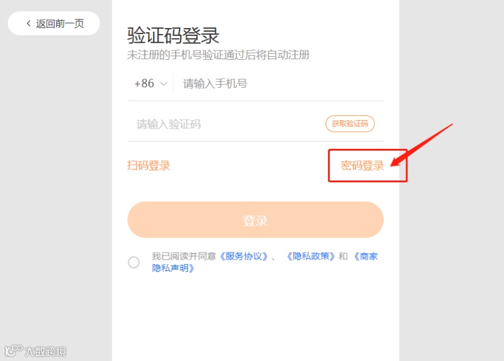504x361 pixels.
Task: Click the back chevron icon beside 返回前一页
Action: click(29, 23)
